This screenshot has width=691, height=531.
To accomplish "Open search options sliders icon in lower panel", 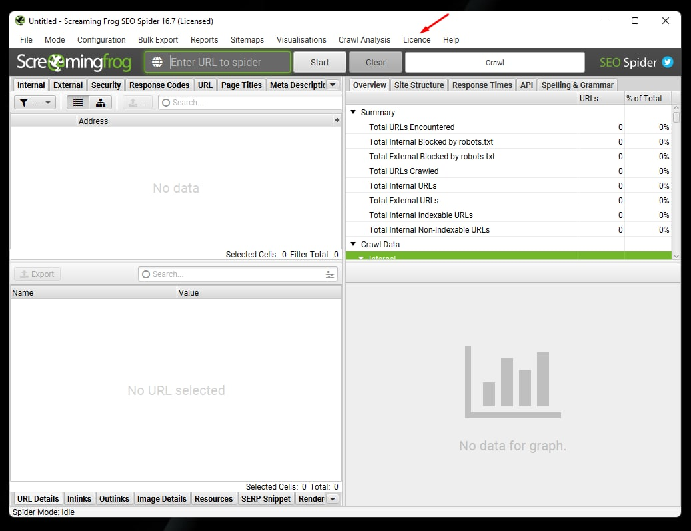I will point(330,274).
